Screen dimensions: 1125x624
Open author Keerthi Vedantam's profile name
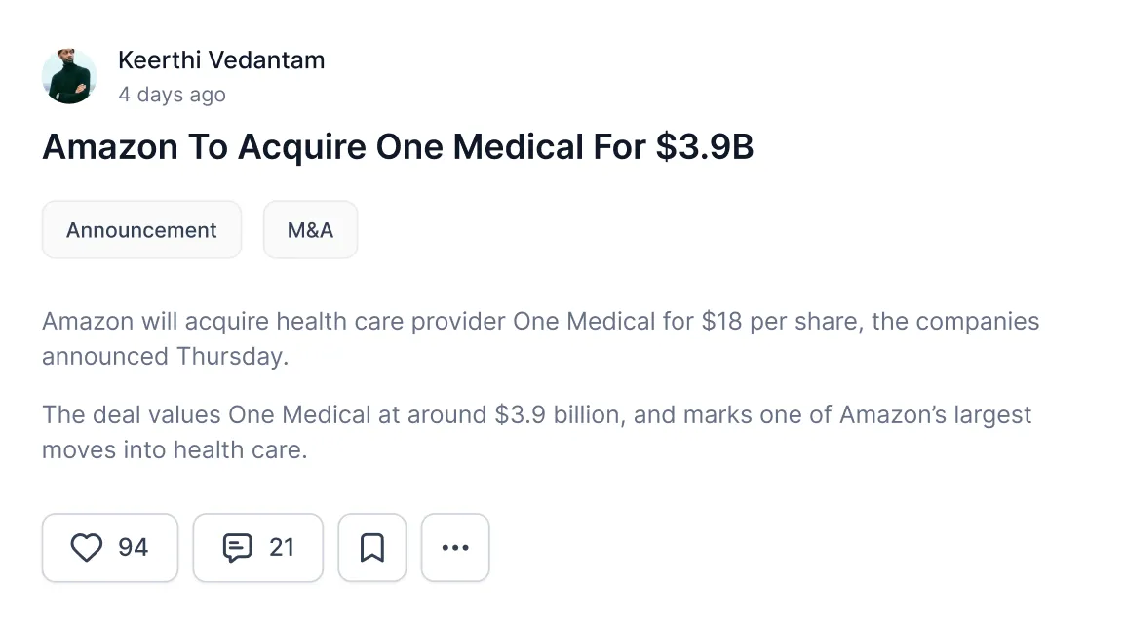click(x=221, y=60)
